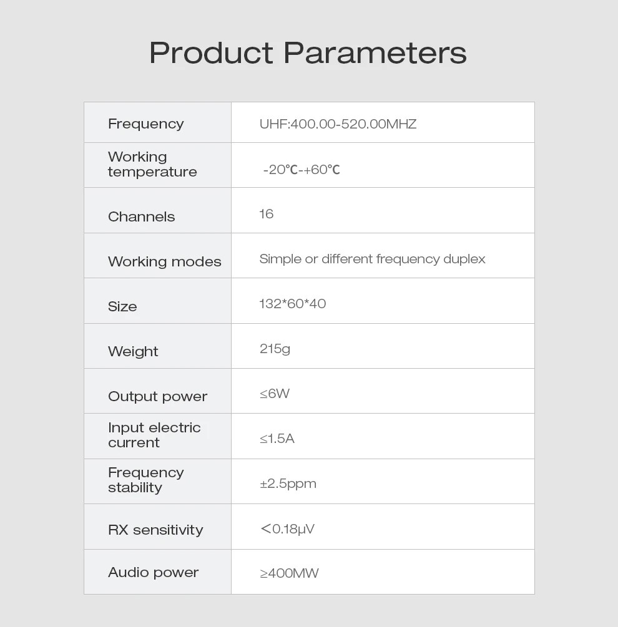Click the ±2.5ppm frequency stability value
The width and height of the screenshot is (618, 627).
pos(288,484)
